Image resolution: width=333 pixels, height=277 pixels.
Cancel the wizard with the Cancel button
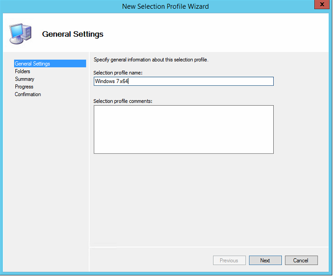[300, 261]
